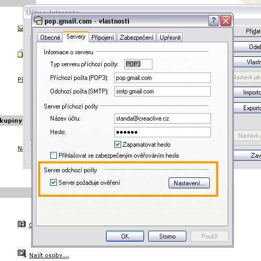This screenshot has width=261, height=261.
Task: Uncheck Zapamatovat heslo checkbox
Action: pyautogui.click(x=117, y=145)
